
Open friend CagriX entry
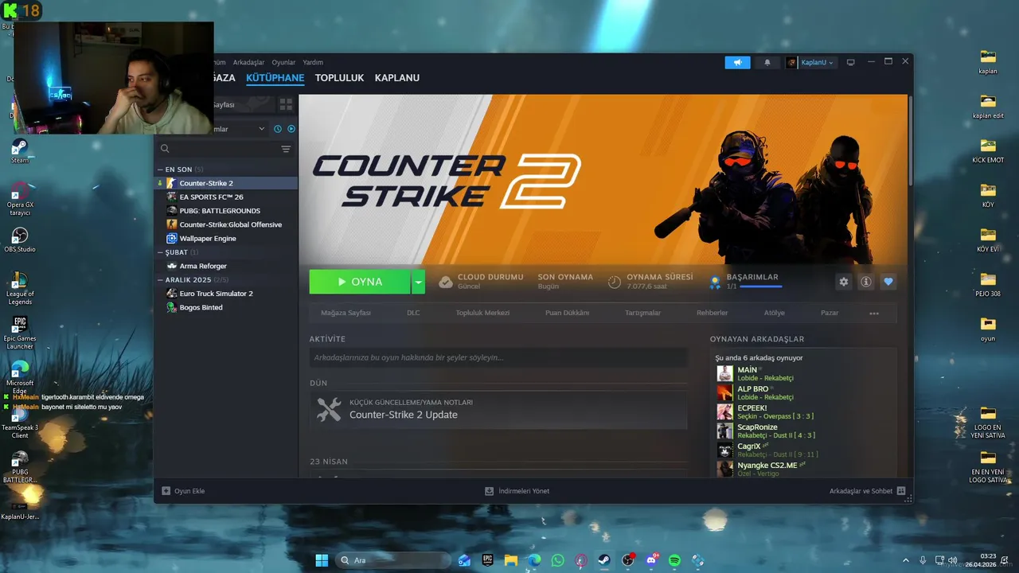(804, 450)
